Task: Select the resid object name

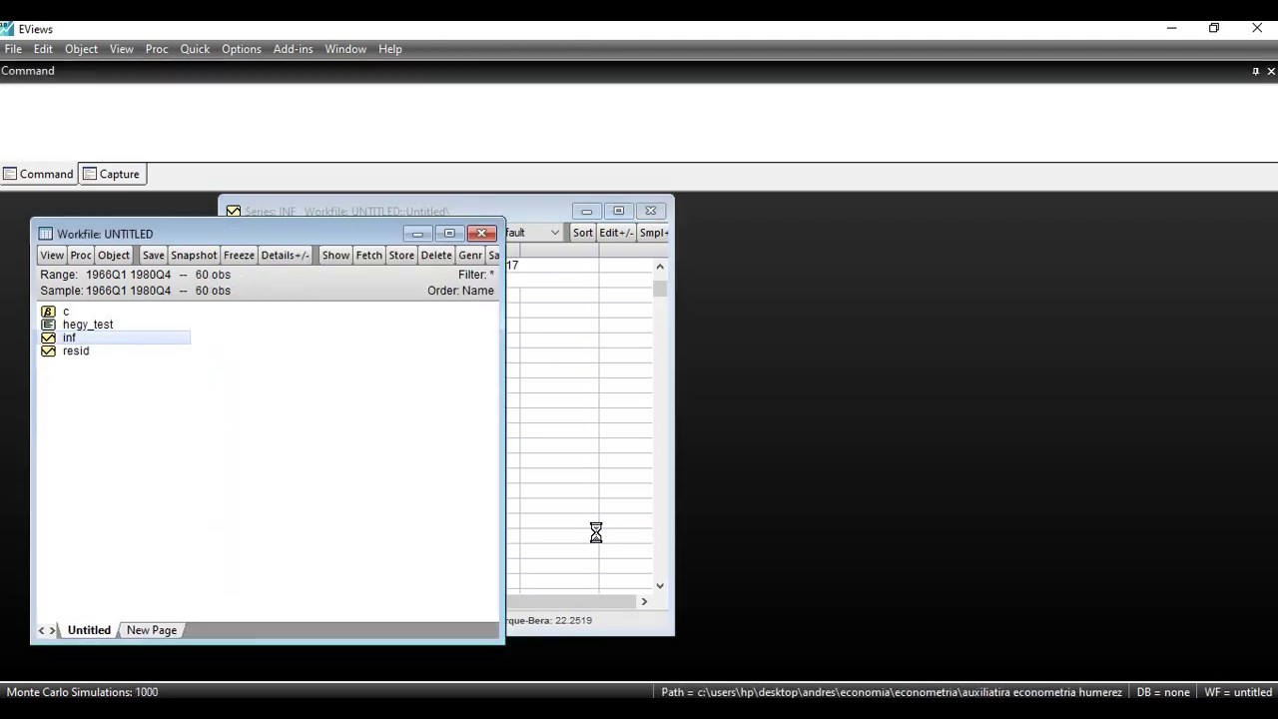Action: click(x=76, y=351)
